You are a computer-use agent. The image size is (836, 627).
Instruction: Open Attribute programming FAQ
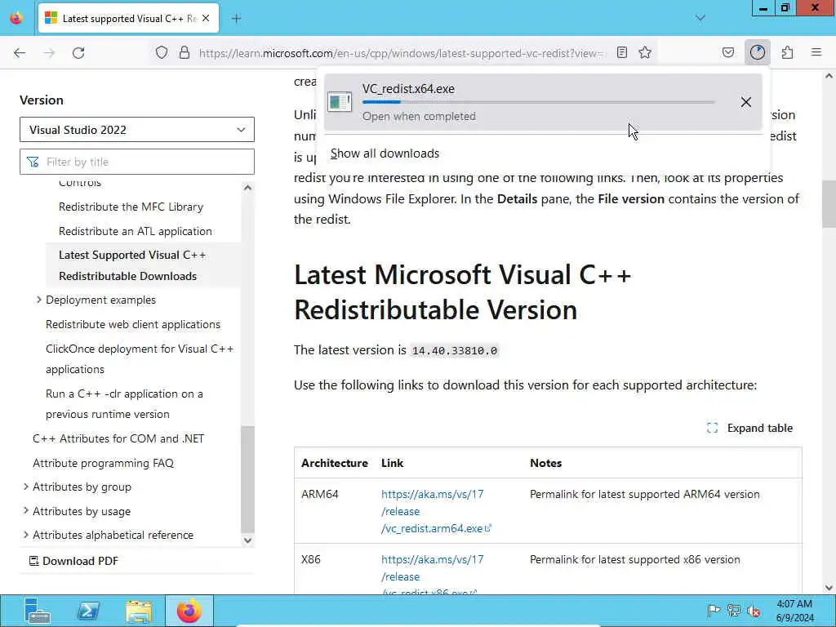click(103, 463)
